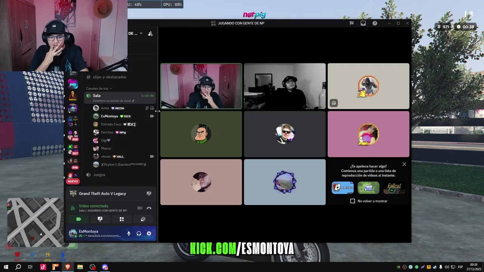This screenshot has height=272, width=484.
Task: Open Discord from the taskbar
Action: pos(105,267)
